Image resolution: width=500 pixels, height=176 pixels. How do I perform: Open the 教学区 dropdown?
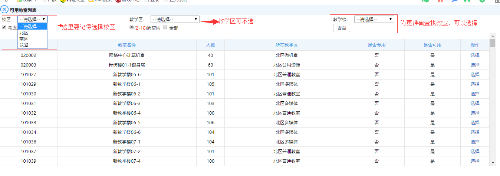point(175,19)
